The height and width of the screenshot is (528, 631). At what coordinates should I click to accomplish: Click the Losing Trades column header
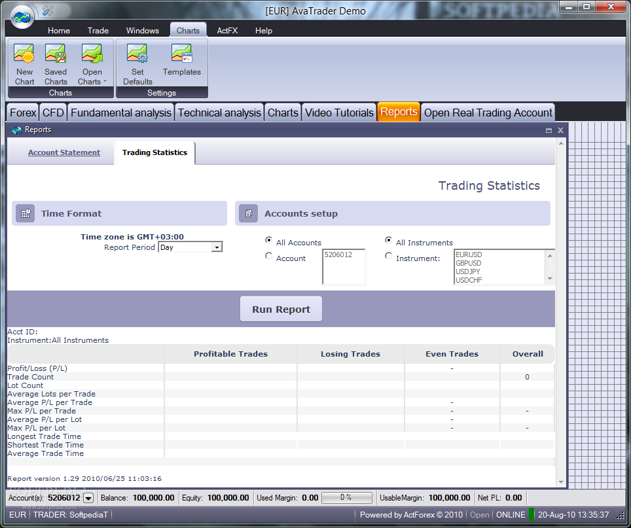tap(350, 354)
